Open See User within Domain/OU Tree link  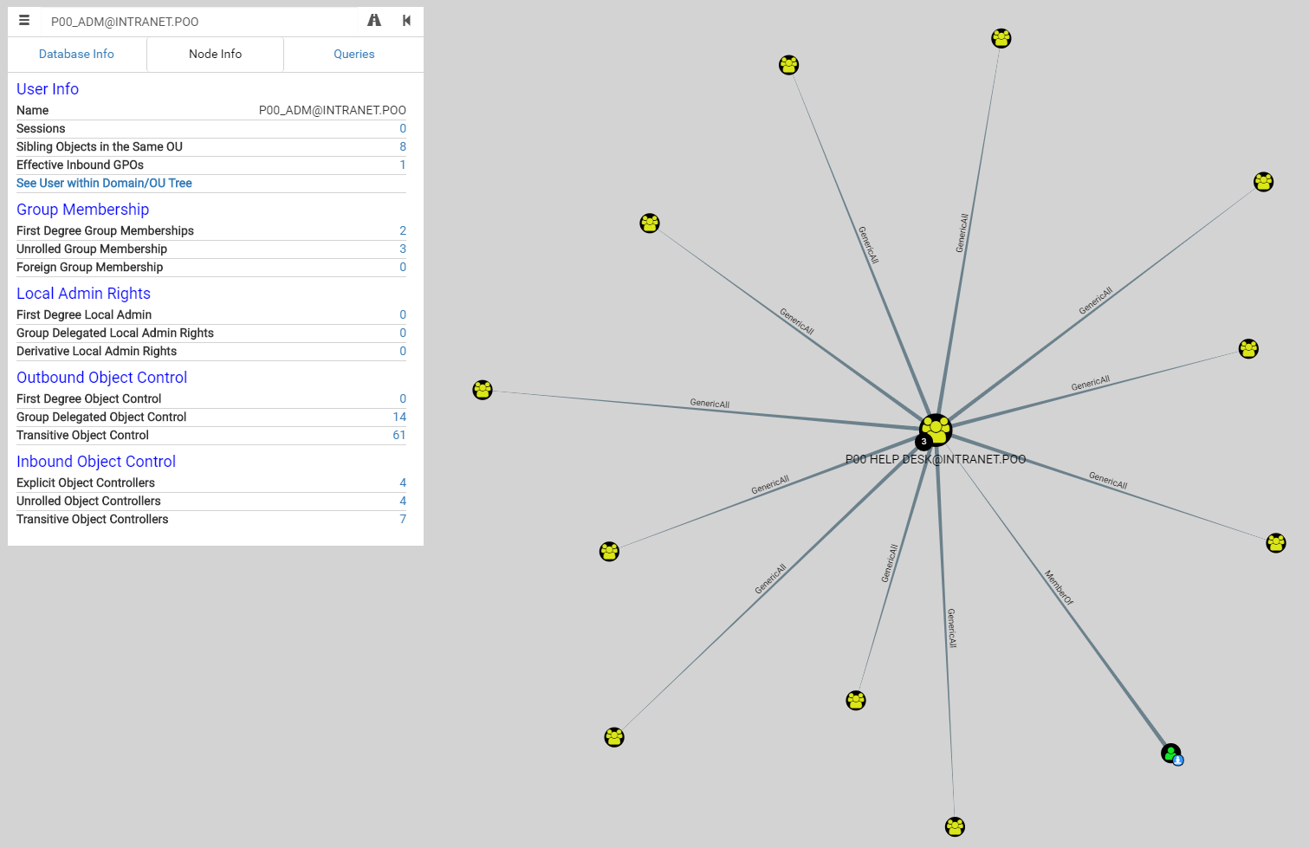[104, 183]
